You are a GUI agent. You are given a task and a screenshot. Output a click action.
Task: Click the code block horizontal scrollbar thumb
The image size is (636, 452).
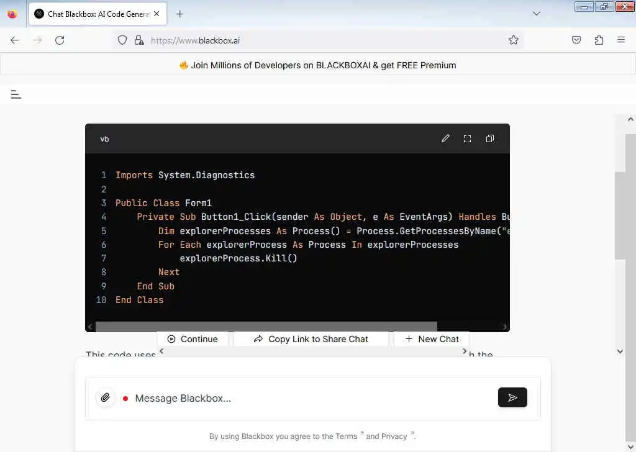[x=266, y=327]
